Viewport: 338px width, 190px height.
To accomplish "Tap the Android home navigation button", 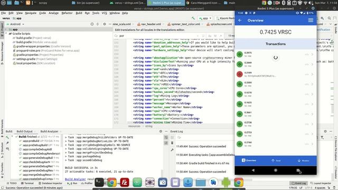I will click(276, 170).
